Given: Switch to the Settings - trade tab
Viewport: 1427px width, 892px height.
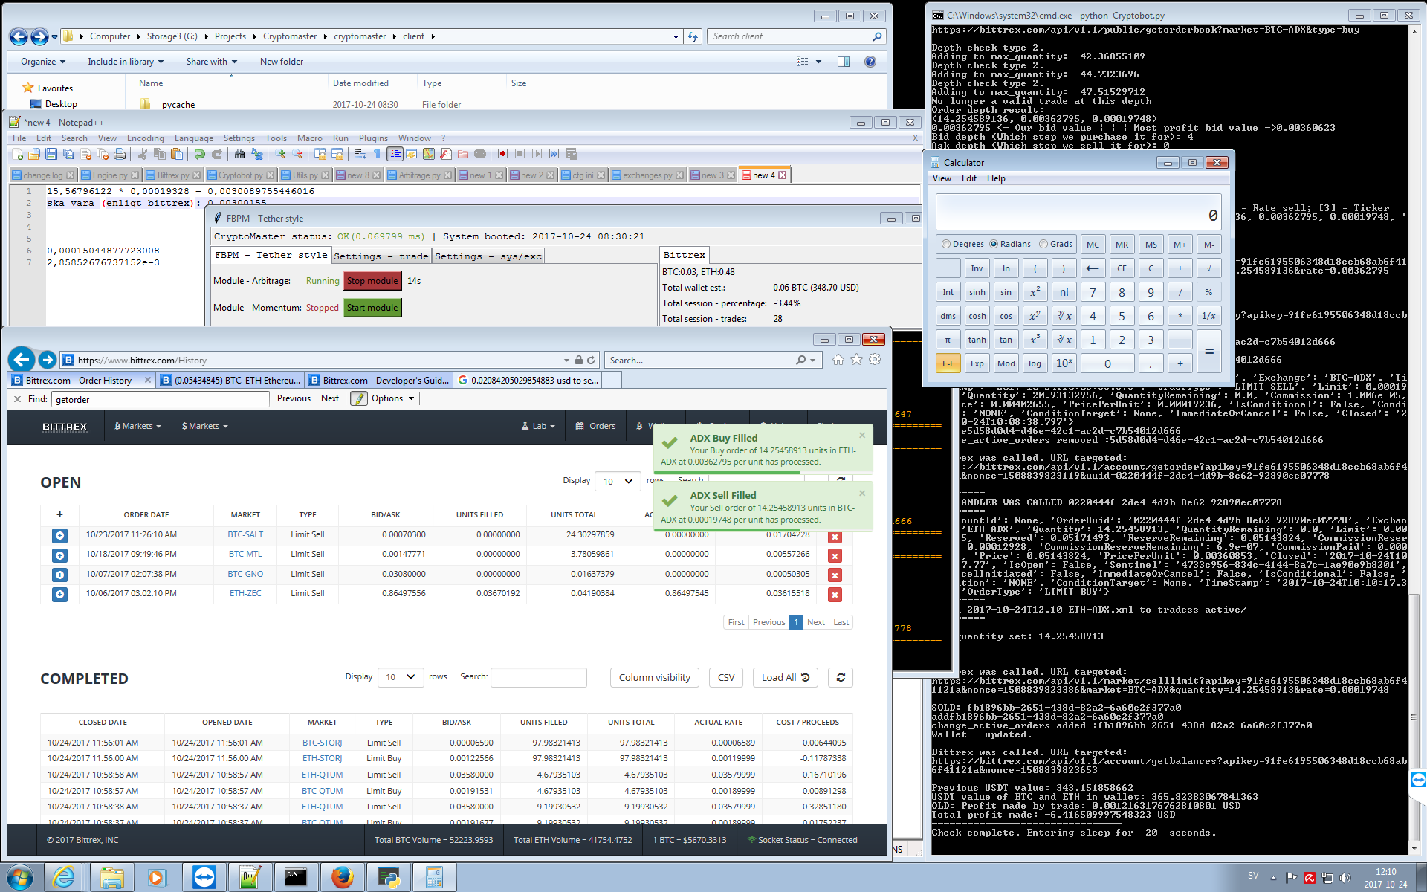Looking at the screenshot, I should [381, 256].
